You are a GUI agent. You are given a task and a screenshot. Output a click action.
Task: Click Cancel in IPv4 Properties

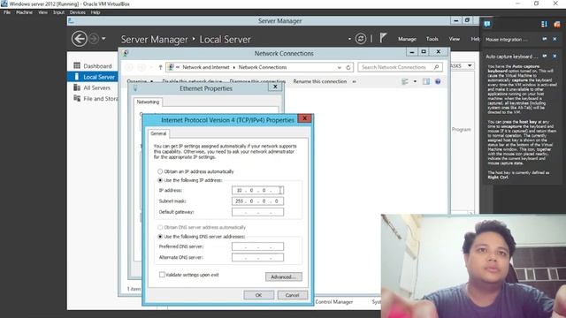293,295
